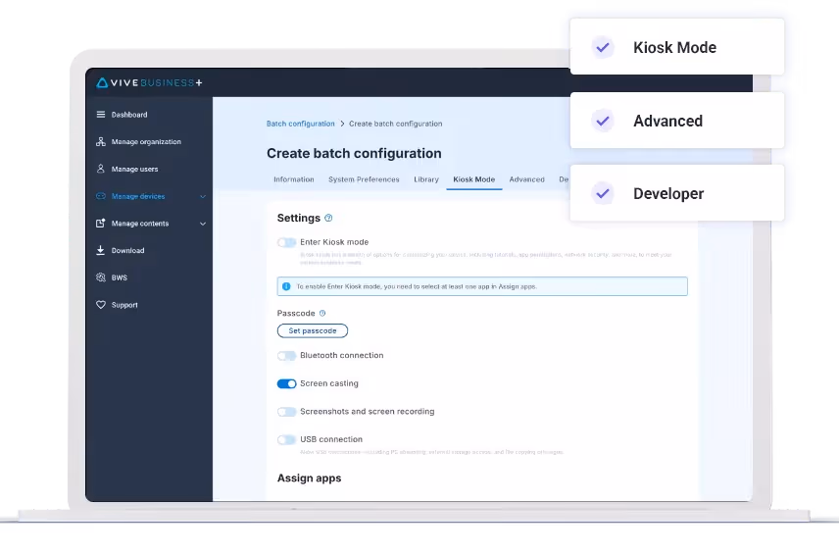This screenshot has height=553, width=839.
Task: Click the Screen casting label
Action: [x=329, y=383]
